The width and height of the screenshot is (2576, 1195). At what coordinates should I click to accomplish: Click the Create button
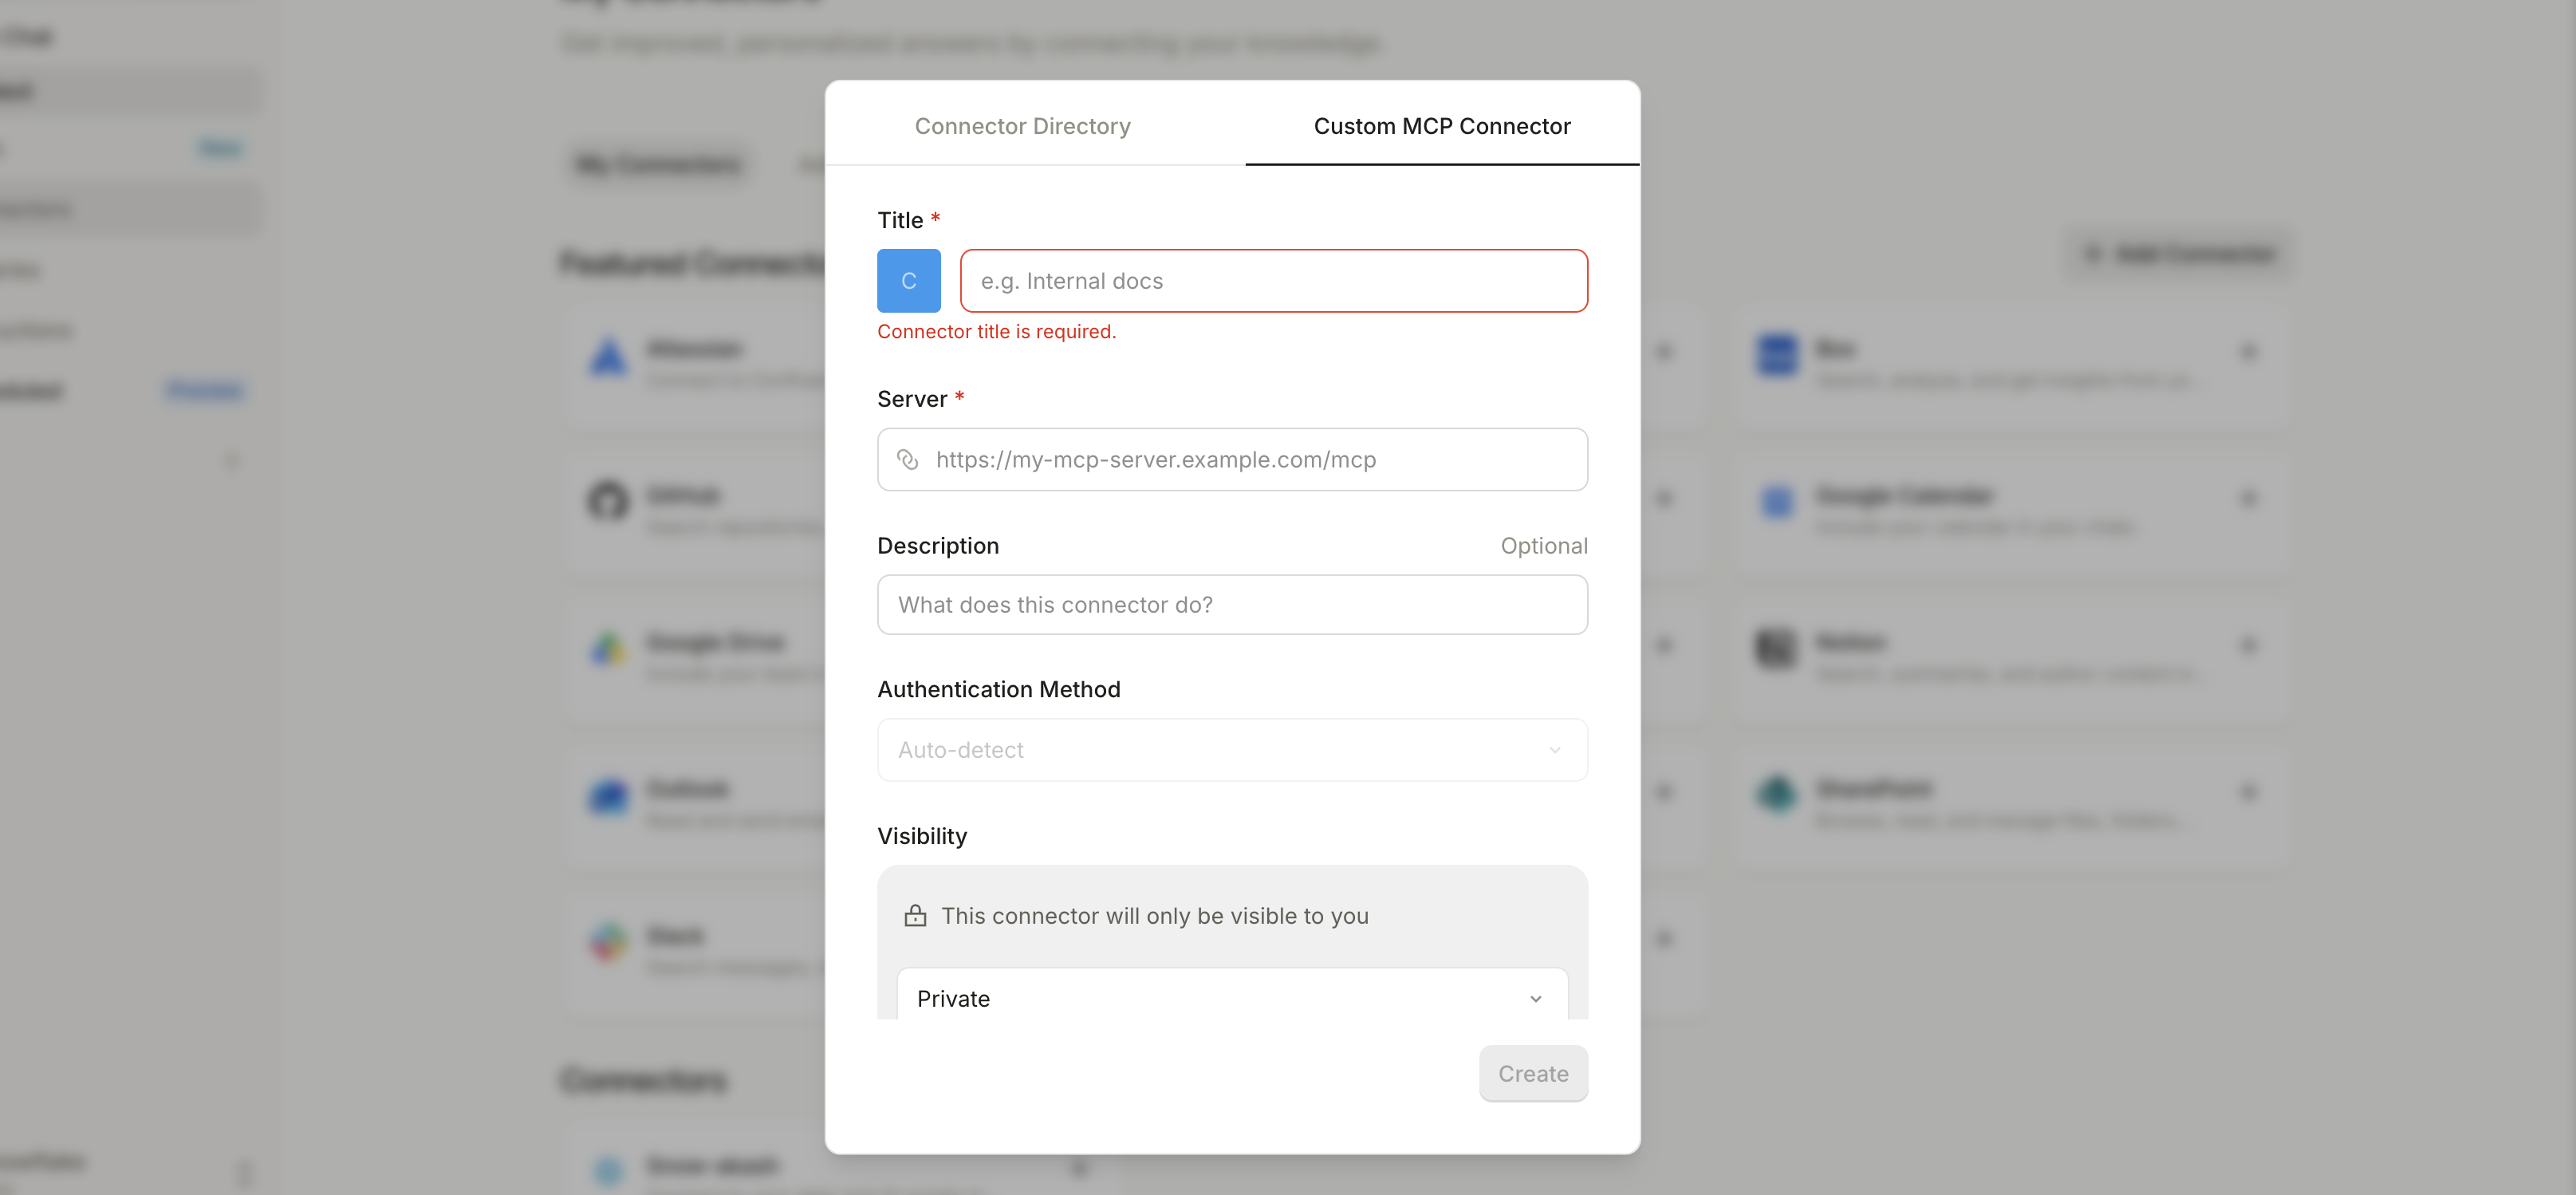[x=1533, y=1074]
